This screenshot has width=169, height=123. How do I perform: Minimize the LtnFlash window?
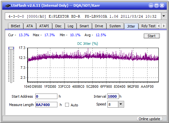click(x=151, y=5)
